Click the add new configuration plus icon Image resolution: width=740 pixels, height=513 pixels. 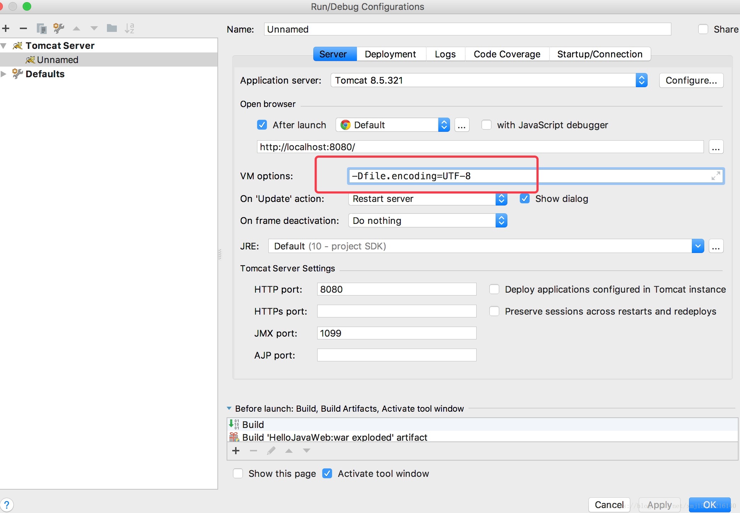(6, 28)
